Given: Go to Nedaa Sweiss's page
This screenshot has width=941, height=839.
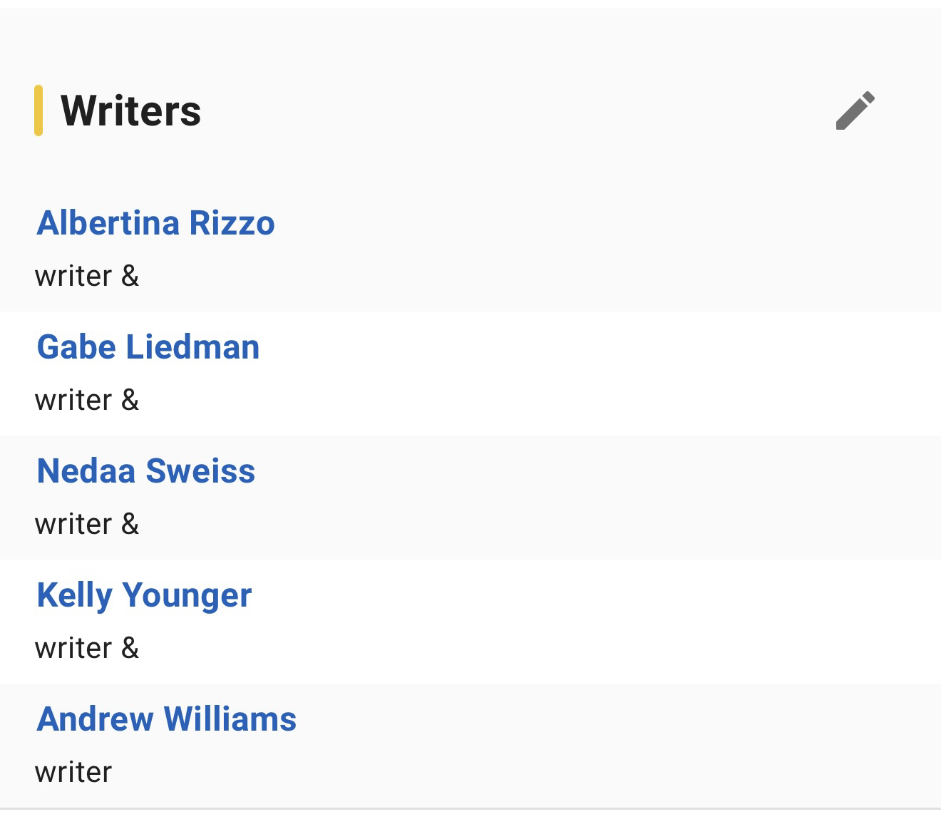Looking at the screenshot, I should pyautogui.click(x=145, y=471).
